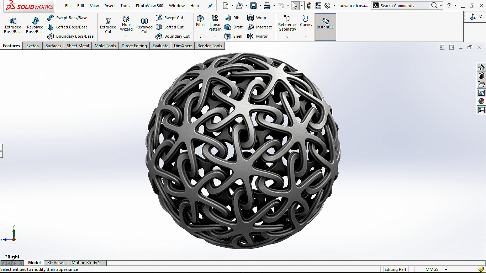Open SolidWorks Resources home pane icon
Image resolution: width=486 pixels, height=273 pixels.
click(481, 68)
